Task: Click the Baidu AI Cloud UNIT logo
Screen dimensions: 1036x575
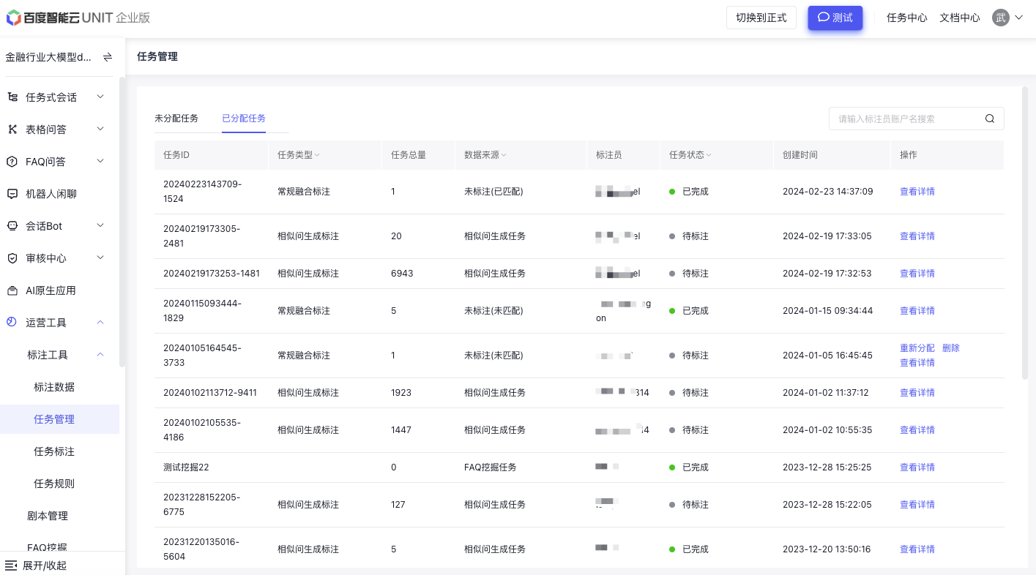Action: click(78, 18)
